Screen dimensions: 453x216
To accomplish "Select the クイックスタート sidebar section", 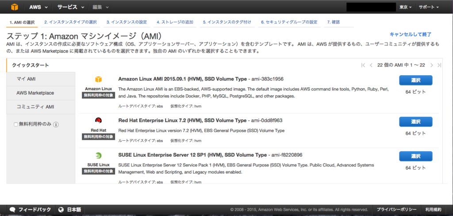I will click(x=41, y=66).
